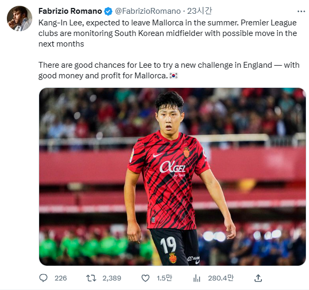Open the three-dot more options menu
The width and height of the screenshot is (309, 290).
pos(301,12)
